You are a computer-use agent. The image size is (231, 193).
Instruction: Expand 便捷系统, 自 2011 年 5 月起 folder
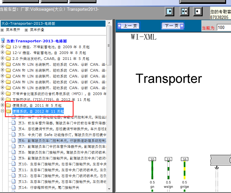click(x=2, y=105)
